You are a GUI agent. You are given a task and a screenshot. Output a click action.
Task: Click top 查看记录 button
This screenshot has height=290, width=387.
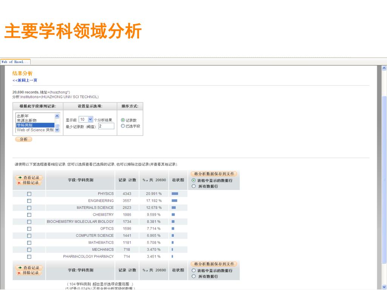pos(29,177)
